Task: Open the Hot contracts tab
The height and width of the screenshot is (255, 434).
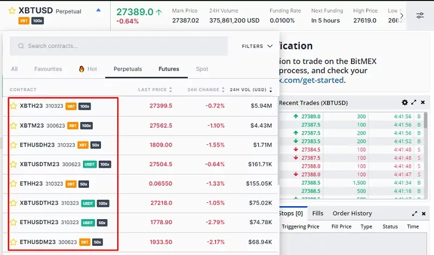Action: (x=88, y=69)
